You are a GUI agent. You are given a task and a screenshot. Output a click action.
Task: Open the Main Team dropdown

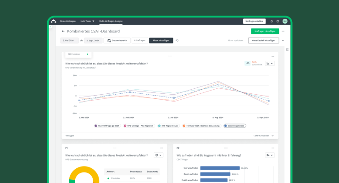tap(87, 21)
